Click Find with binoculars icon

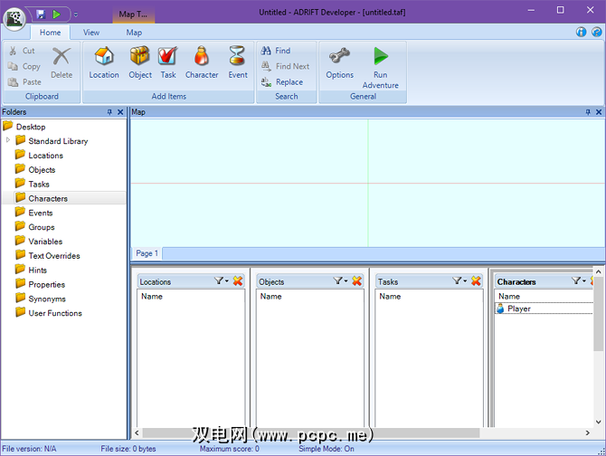[x=276, y=51]
